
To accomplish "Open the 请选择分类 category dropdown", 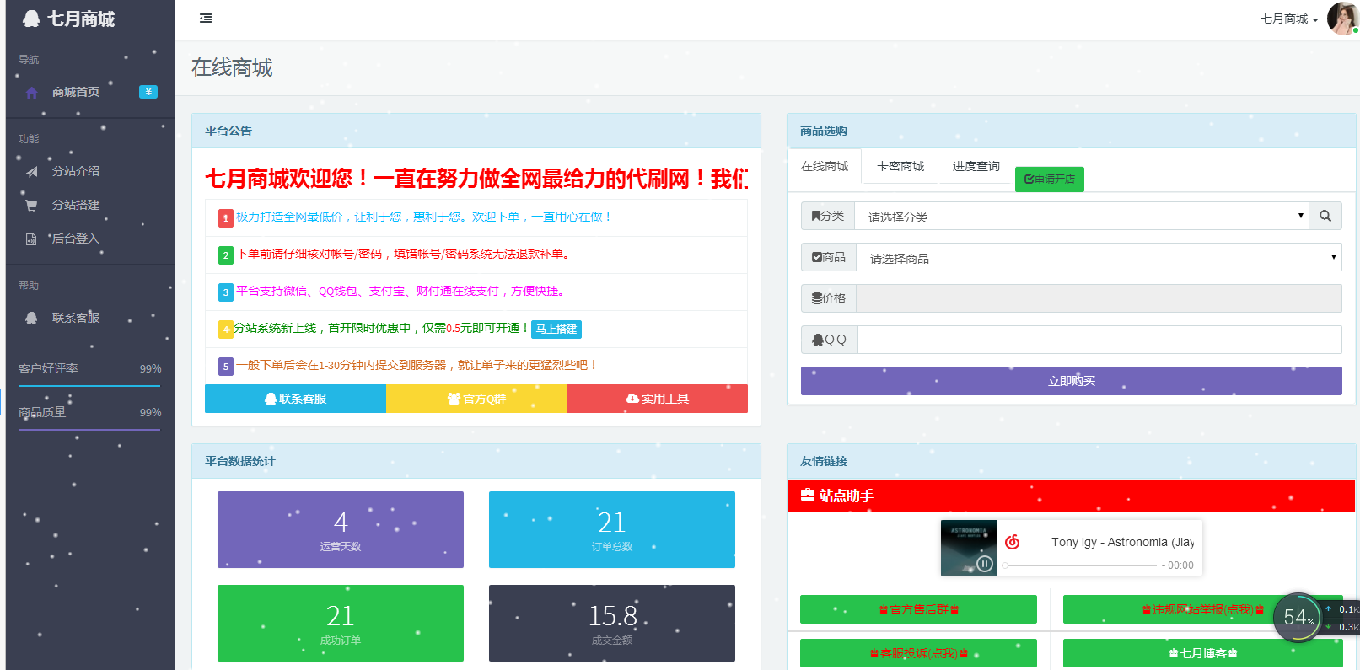I will coord(1081,217).
